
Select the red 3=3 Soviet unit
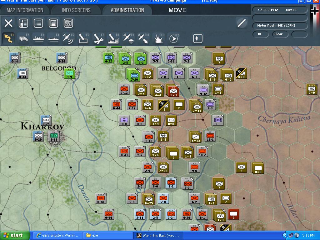173,91
